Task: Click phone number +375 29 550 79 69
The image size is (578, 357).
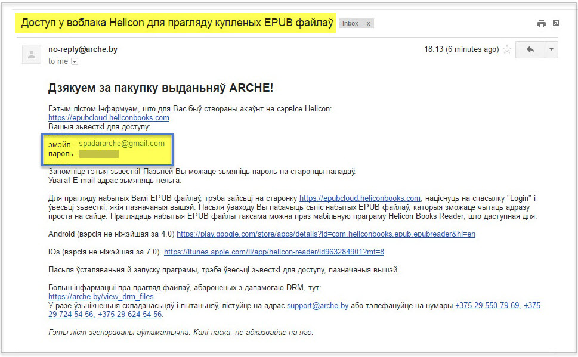Action: point(487,305)
